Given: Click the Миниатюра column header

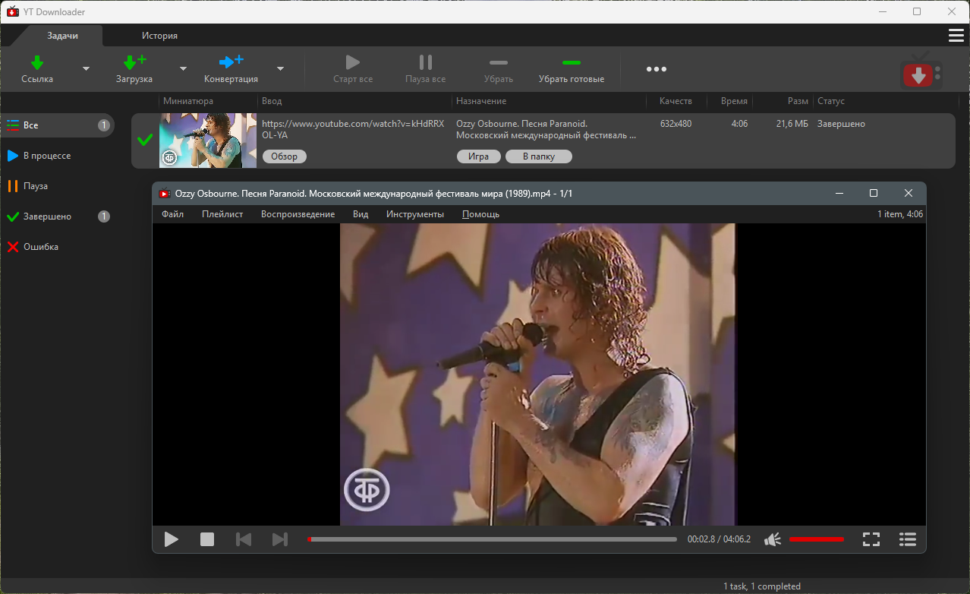Looking at the screenshot, I should [x=188, y=101].
